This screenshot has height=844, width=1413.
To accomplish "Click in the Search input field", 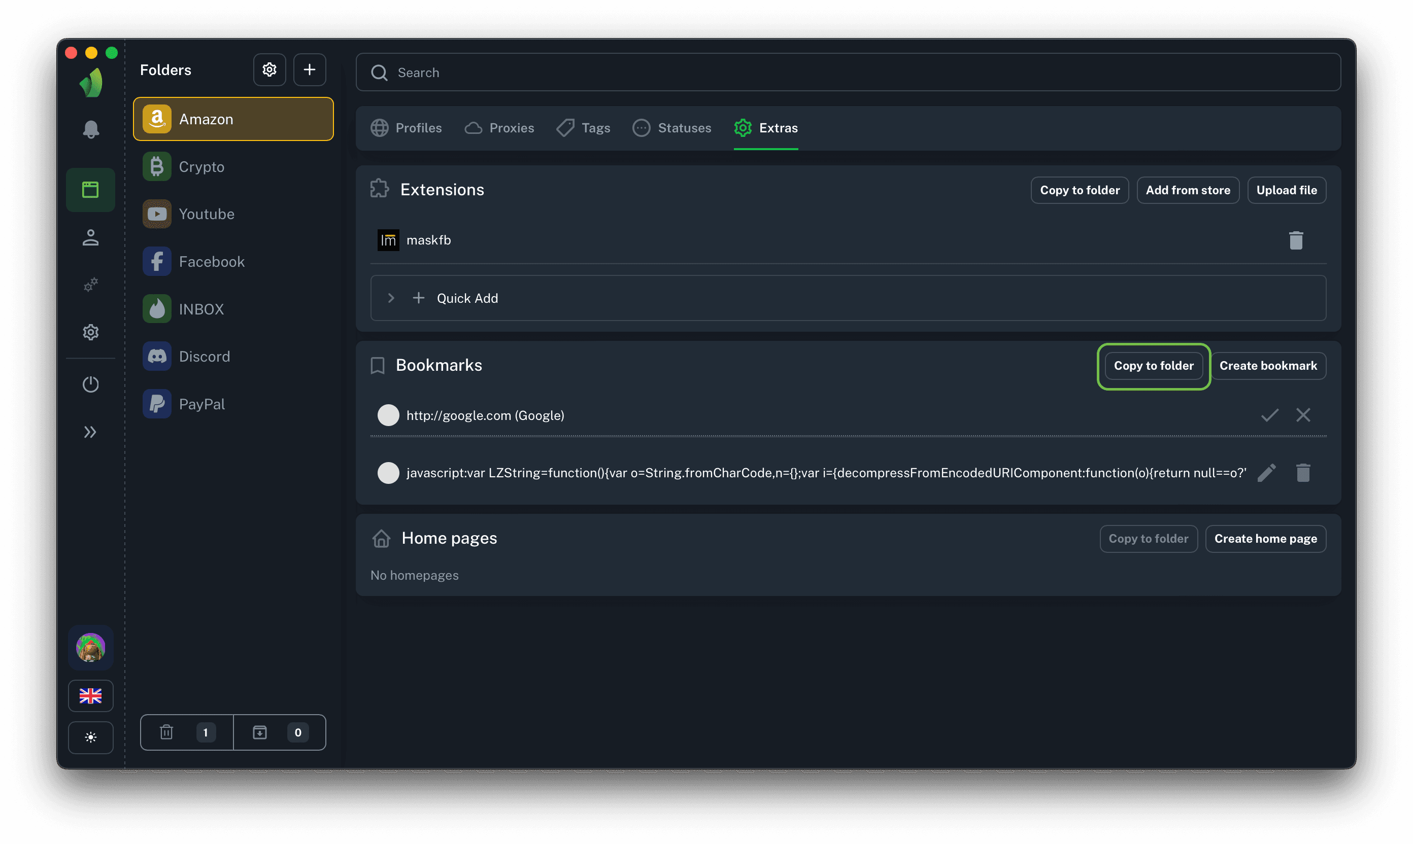I will pyautogui.click(x=848, y=73).
